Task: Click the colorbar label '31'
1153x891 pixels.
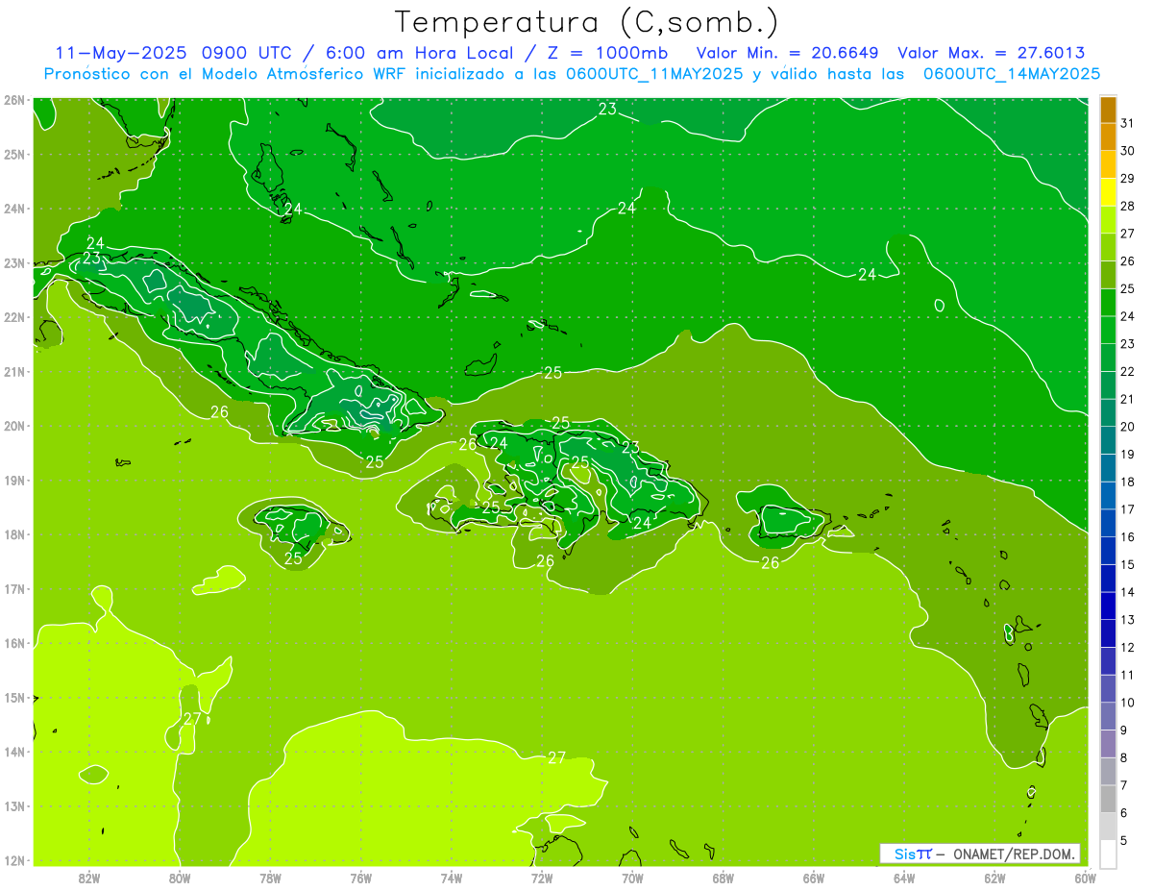Action: (1127, 123)
